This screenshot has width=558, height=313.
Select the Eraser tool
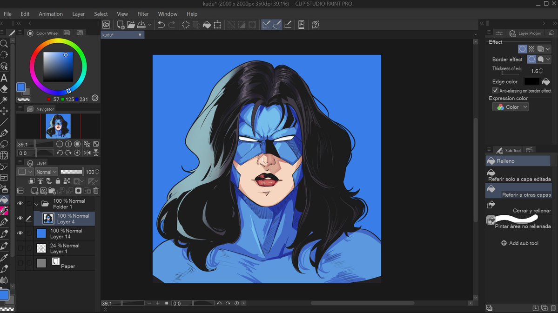pyautogui.click(x=4, y=88)
